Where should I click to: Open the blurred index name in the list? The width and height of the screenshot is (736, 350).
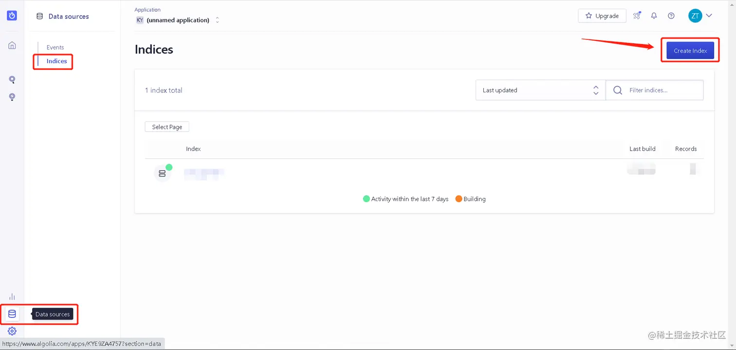point(204,174)
